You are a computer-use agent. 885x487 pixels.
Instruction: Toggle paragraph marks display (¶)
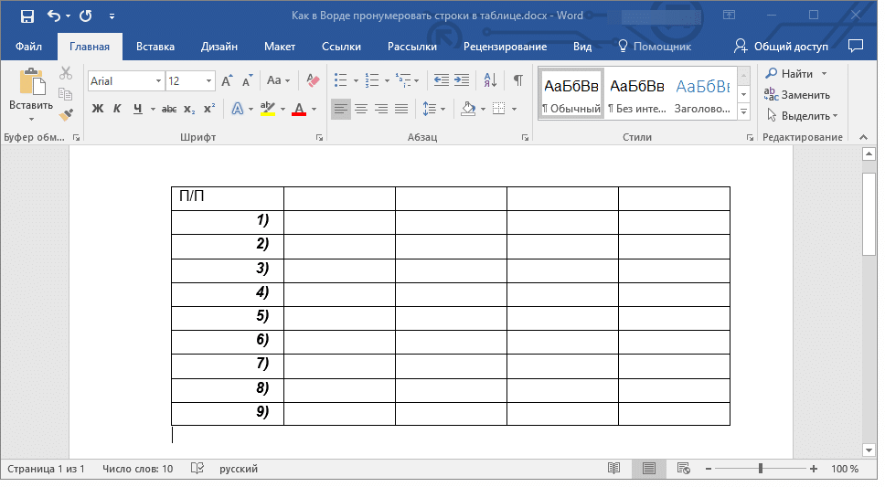pyautogui.click(x=517, y=80)
